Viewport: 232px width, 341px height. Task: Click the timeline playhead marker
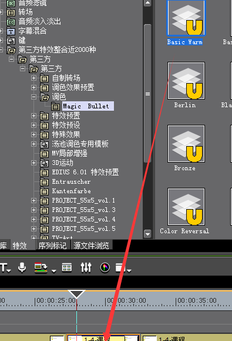pyautogui.click(x=76, y=294)
